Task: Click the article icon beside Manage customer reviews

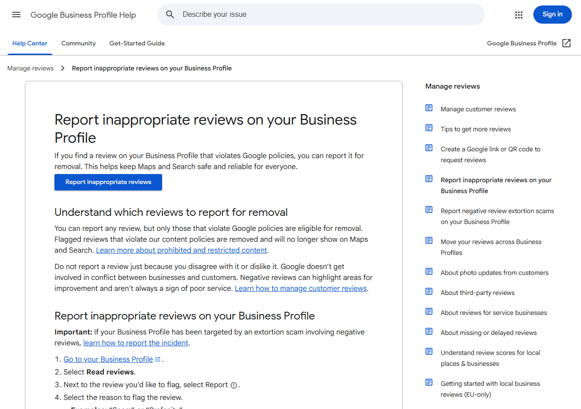Action: 429,108
